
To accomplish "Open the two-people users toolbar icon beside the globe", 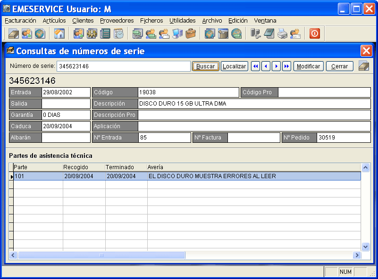I will pyautogui.click(x=27, y=33).
